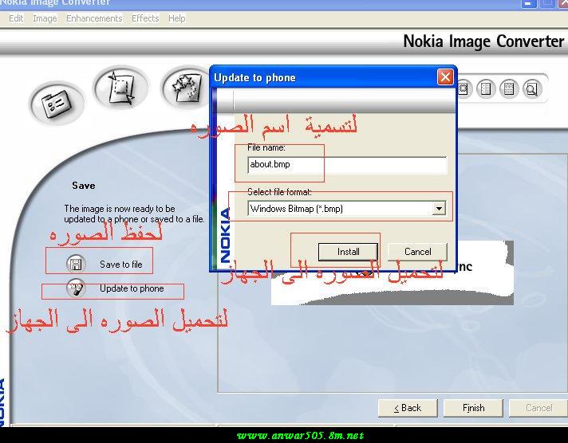This screenshot has height=443, width=568.
Task: Open the Effects menu
Action: coord(145,18)
